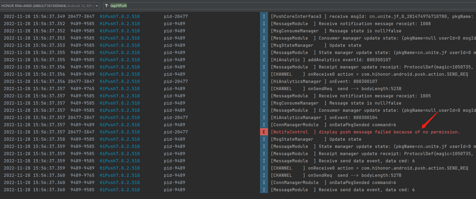Click the filter funnel icon
476x199 pixels.
click(x=106, y=6)
